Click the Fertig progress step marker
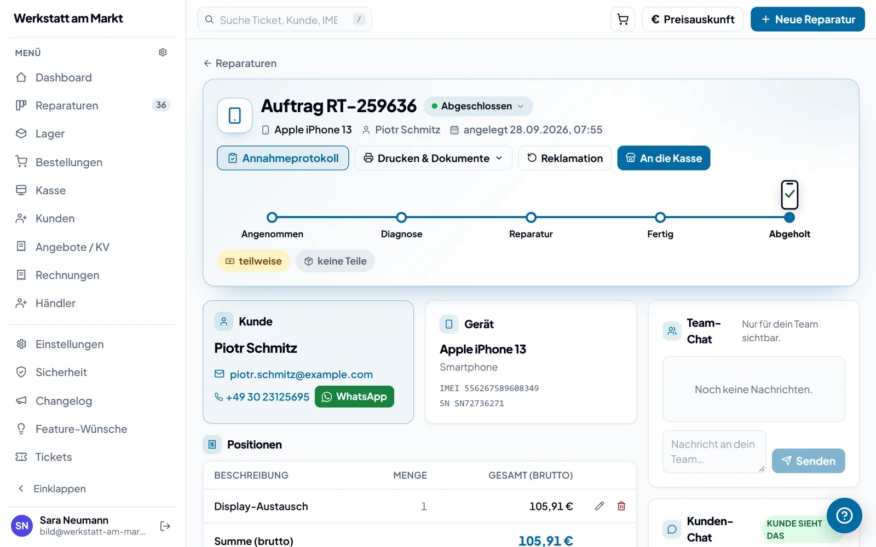 click(660, 218)
